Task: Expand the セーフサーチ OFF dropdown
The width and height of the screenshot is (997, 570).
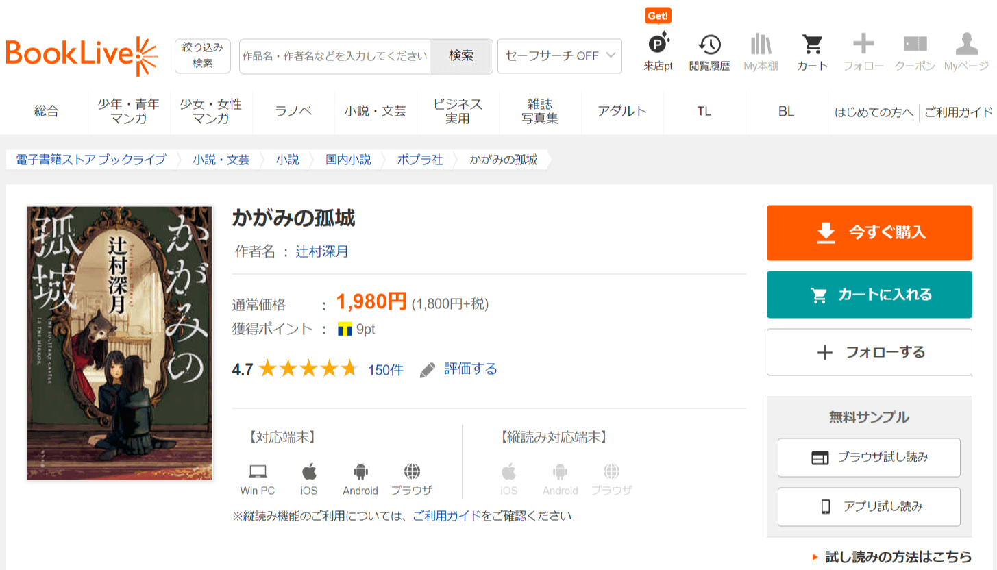Action: coord(559,56)
